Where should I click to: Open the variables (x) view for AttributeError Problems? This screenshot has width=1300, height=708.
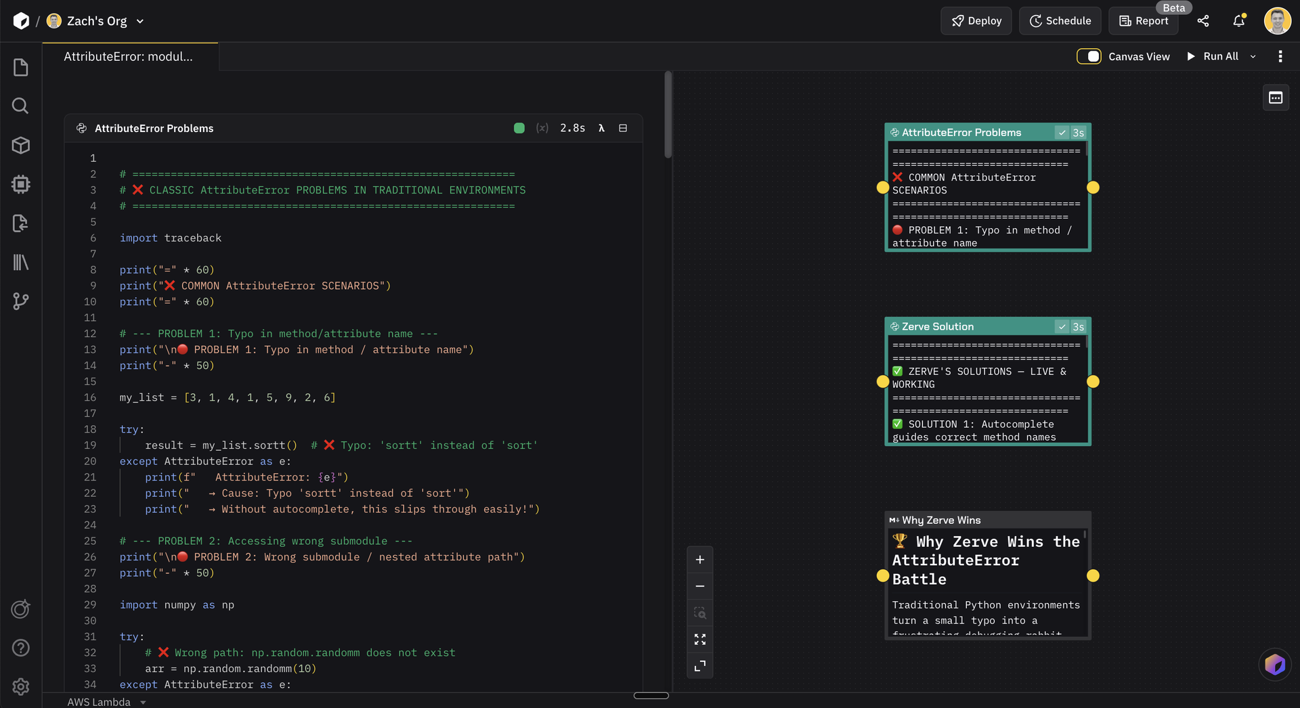[x=542, y=128]
